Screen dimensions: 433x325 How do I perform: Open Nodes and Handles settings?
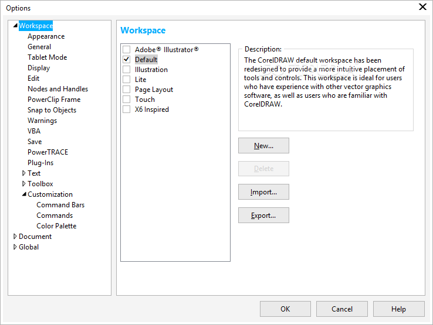coord(57,89)
